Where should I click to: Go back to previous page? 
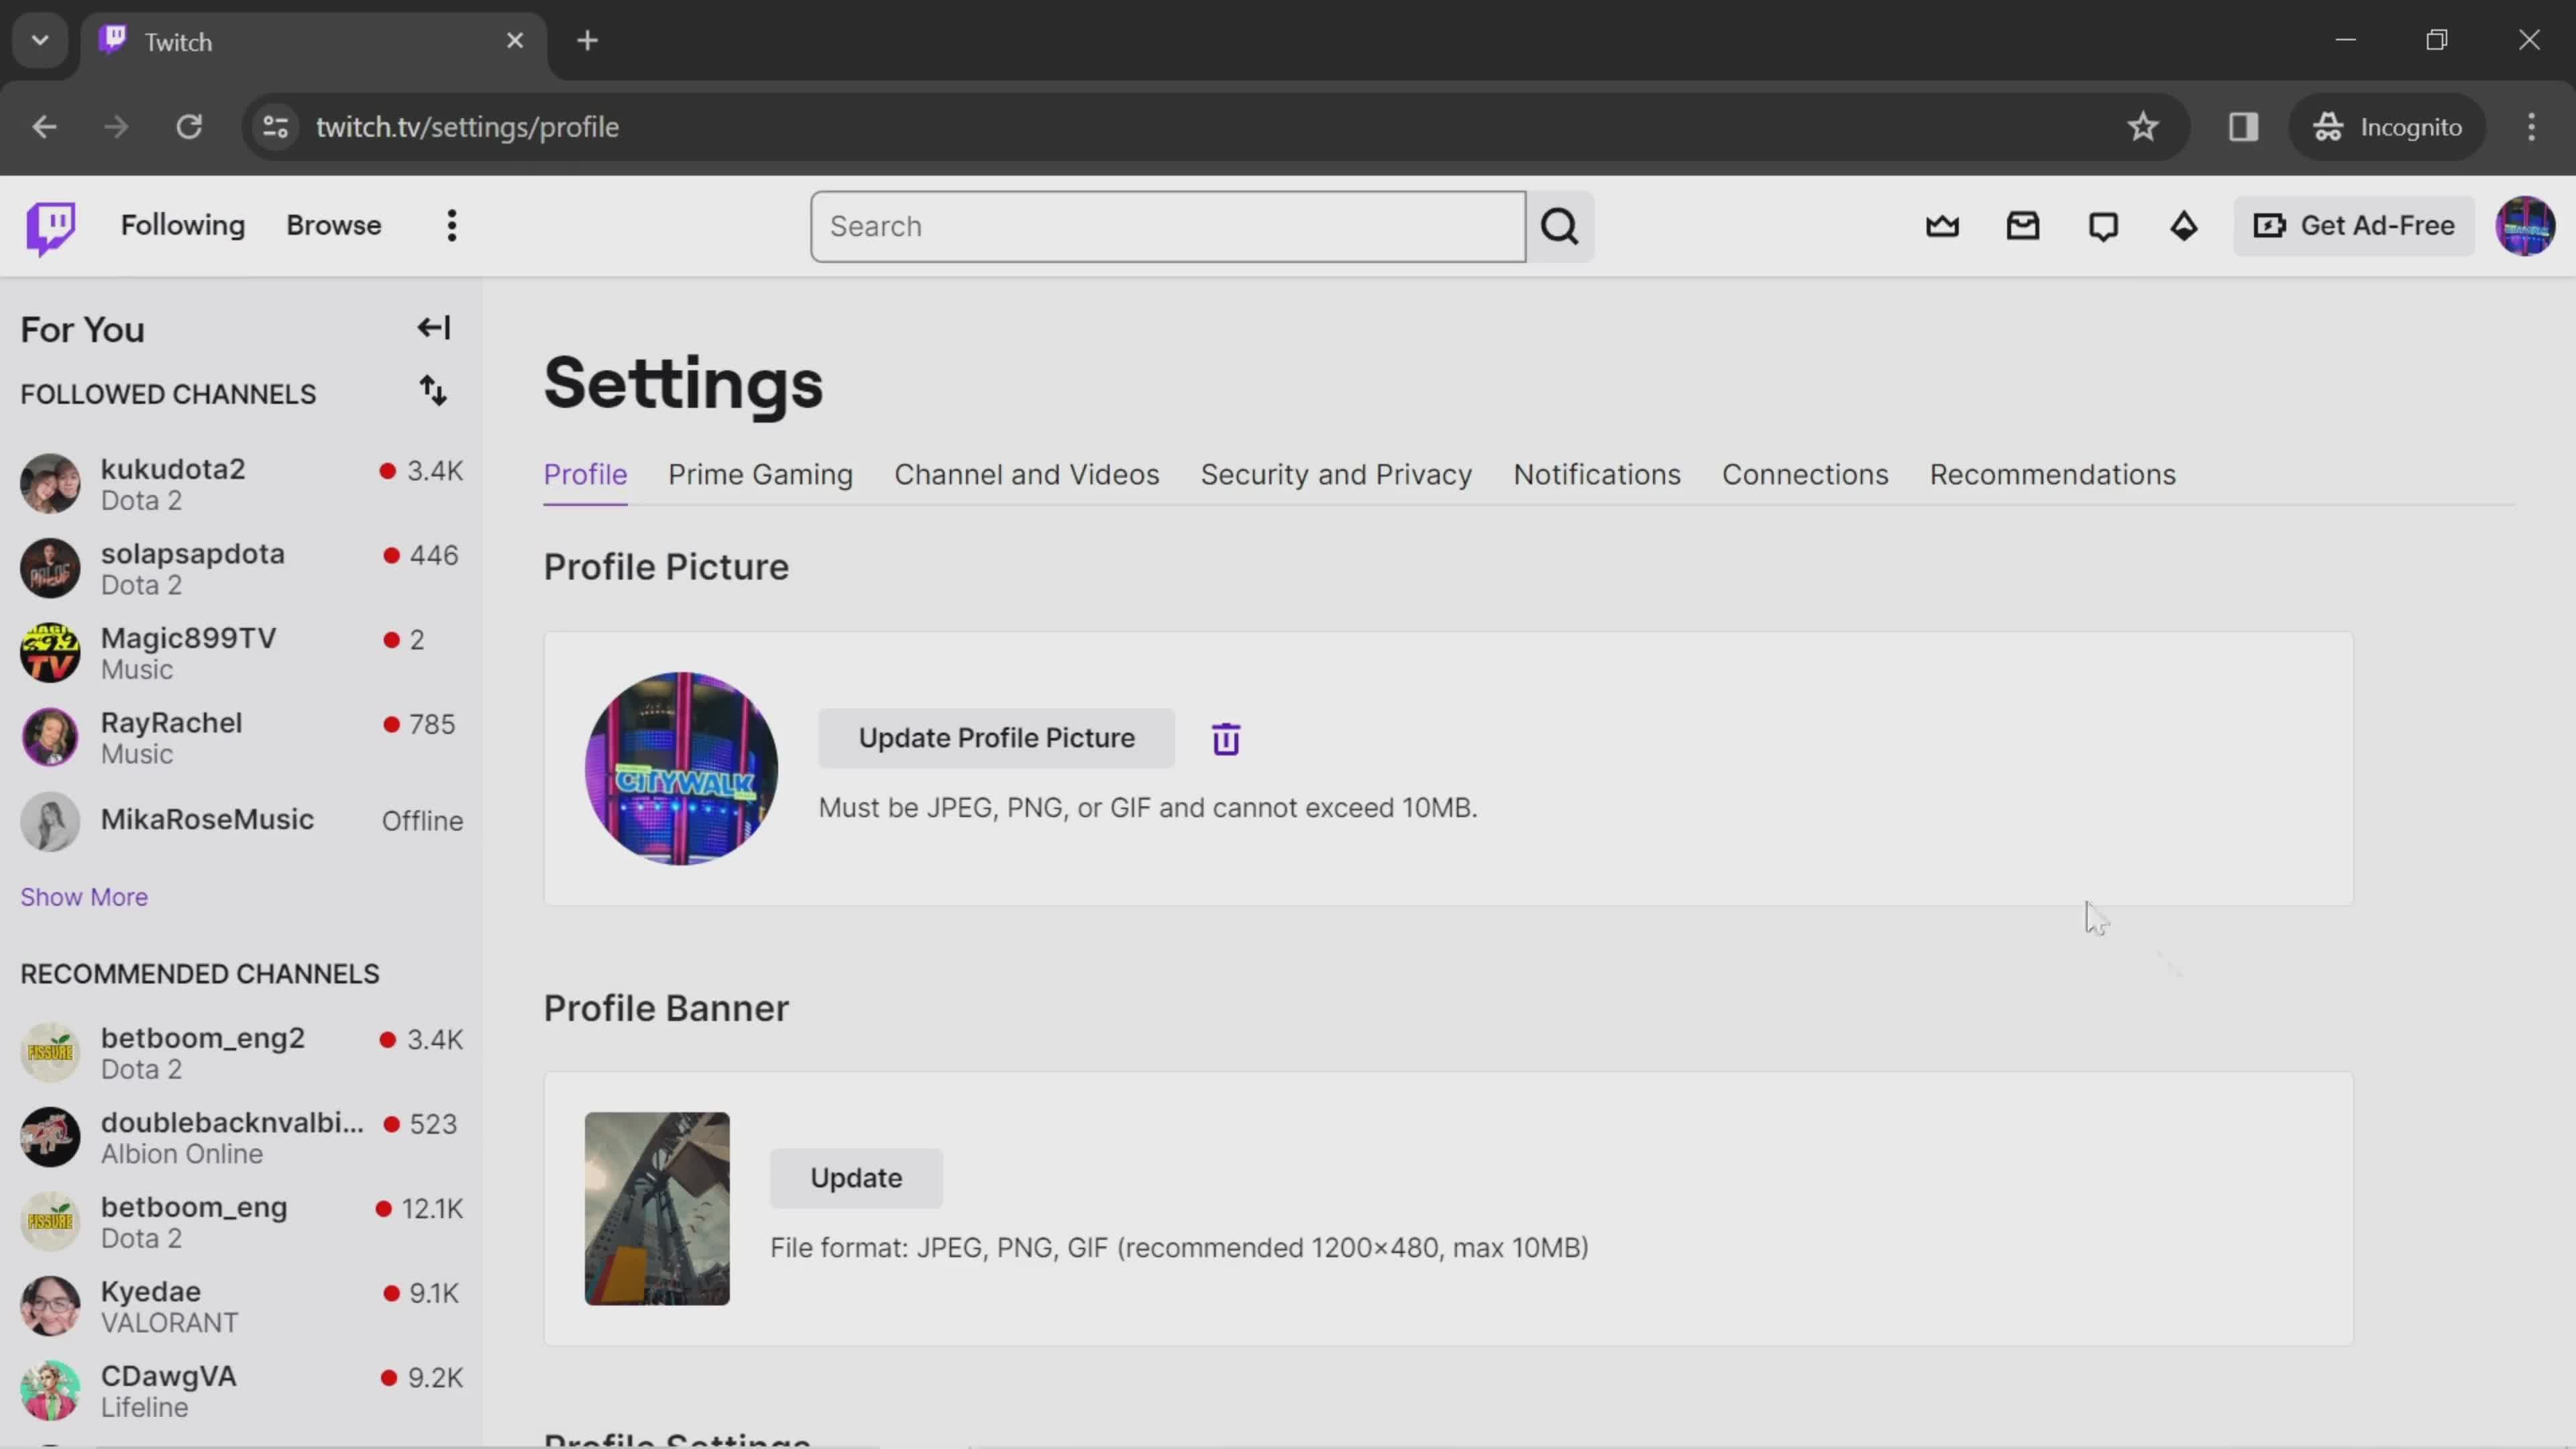point(44,127)
